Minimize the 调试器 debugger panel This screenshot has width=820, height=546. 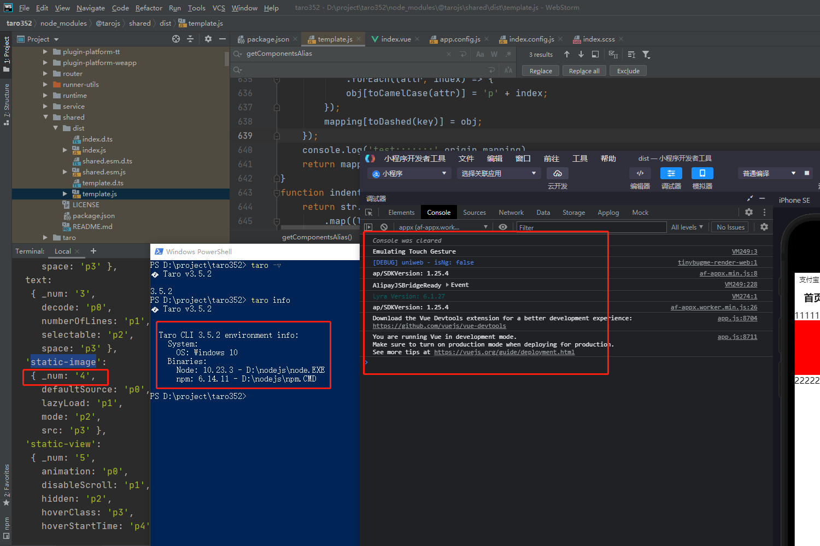(x=762, y=198)
